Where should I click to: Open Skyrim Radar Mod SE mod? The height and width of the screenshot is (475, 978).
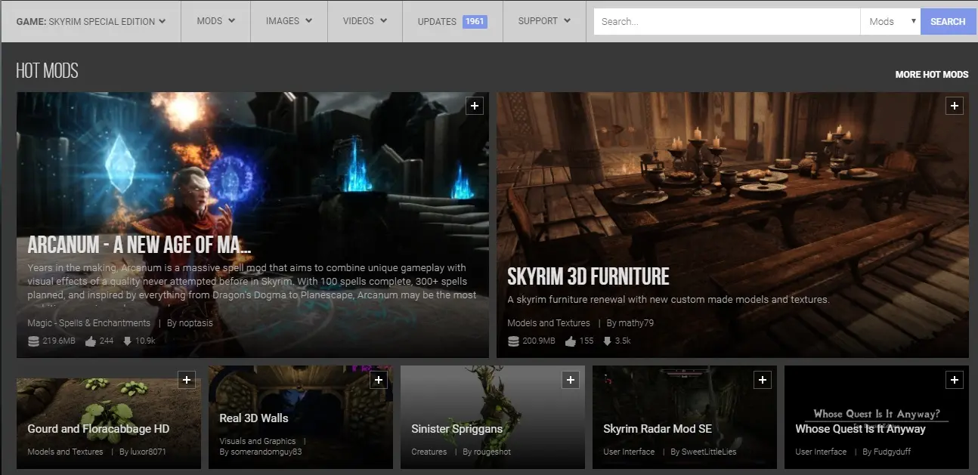coord(658,429)
